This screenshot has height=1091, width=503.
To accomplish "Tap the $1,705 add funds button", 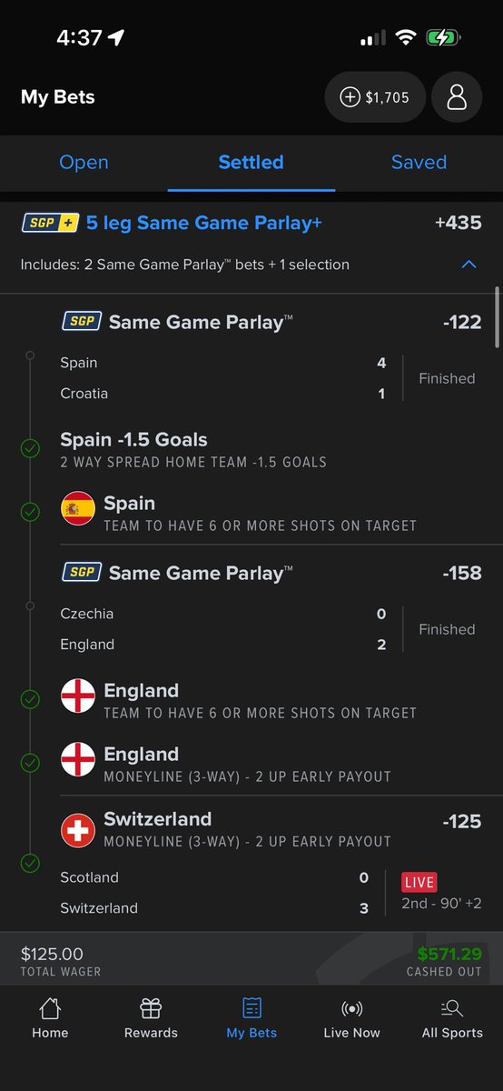I will [x=375, y=97].
